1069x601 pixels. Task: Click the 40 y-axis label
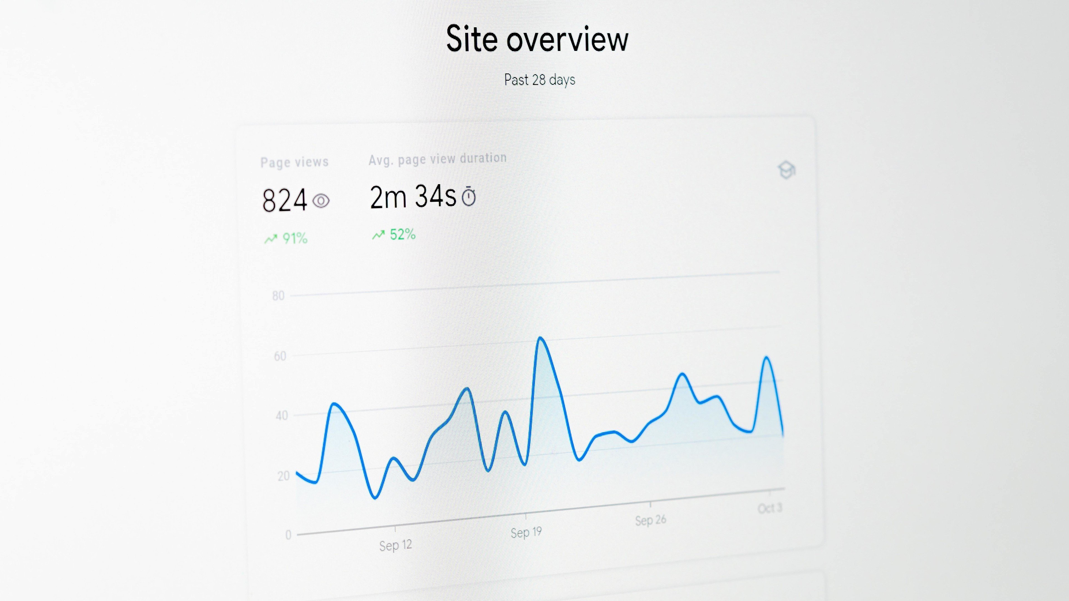(282, 416)
